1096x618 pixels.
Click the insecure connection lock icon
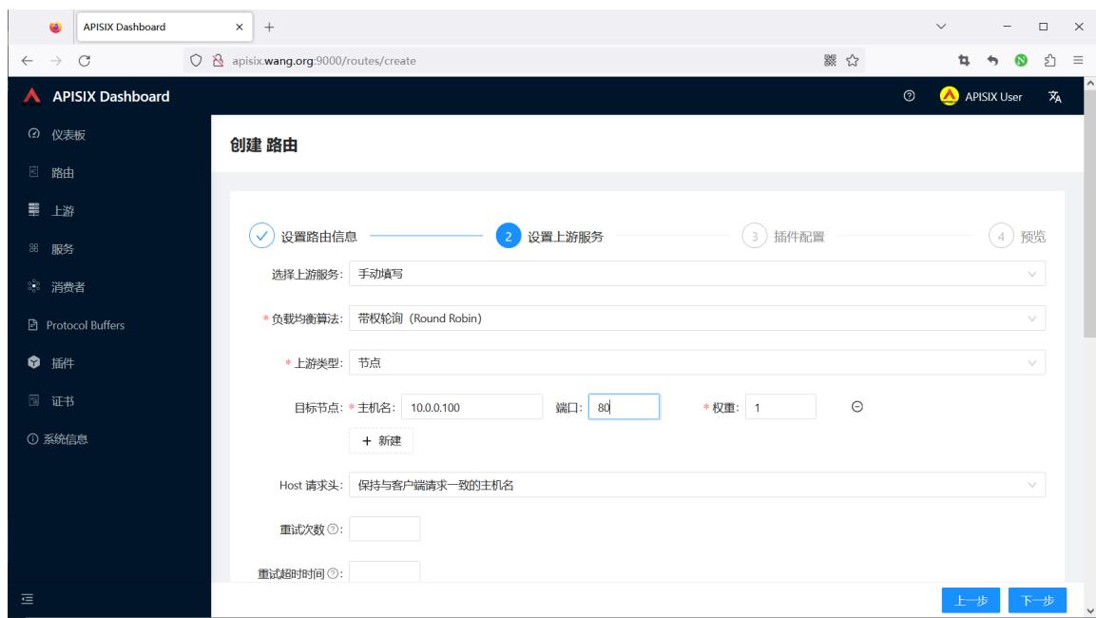(218, 60)
